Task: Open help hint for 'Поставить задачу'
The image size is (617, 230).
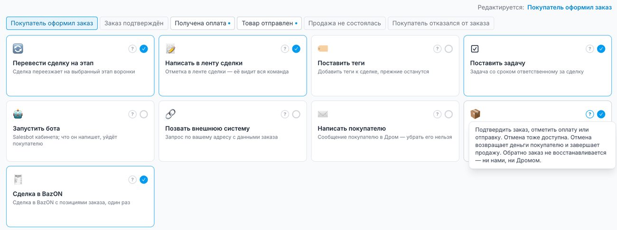Action: coord(589,48)
